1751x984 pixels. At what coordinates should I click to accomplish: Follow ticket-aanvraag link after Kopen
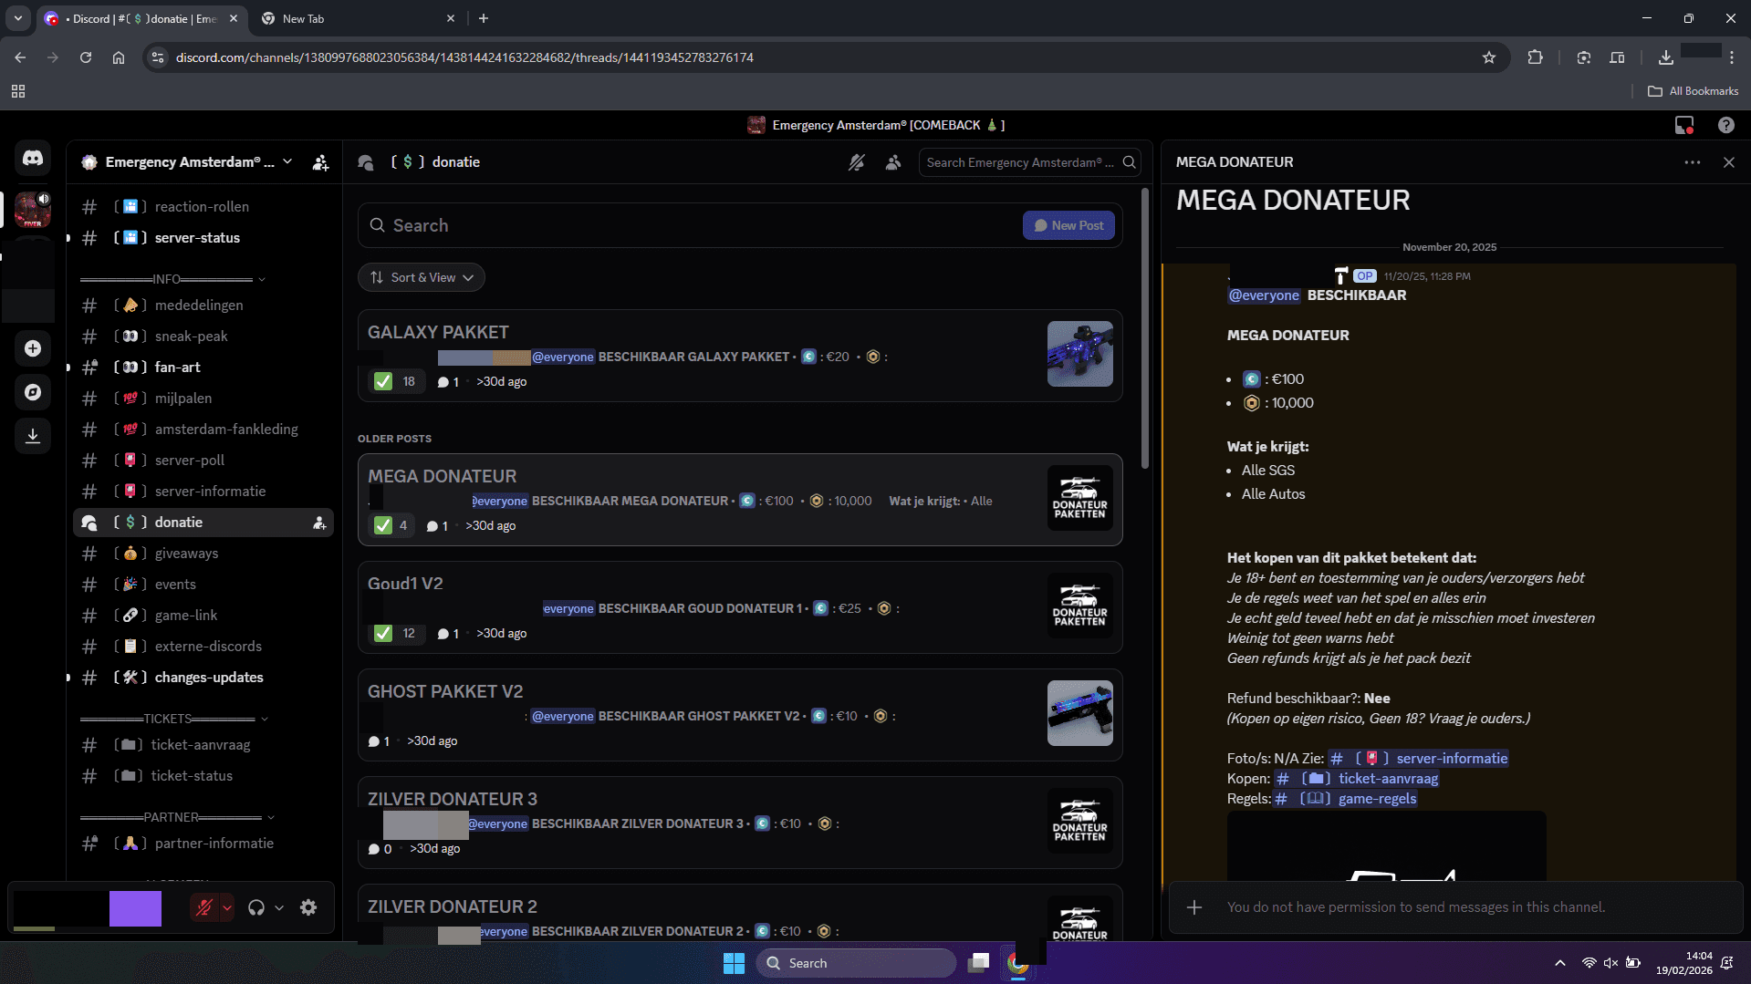tap(1357, 778)
